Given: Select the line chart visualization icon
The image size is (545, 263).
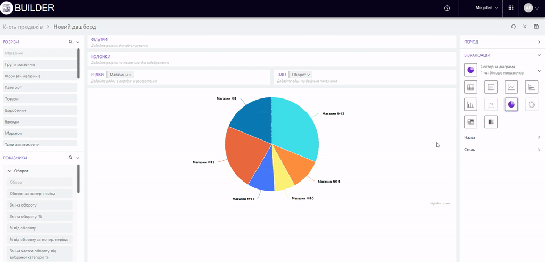Looking at the screenshot, I should pos(511,87).
